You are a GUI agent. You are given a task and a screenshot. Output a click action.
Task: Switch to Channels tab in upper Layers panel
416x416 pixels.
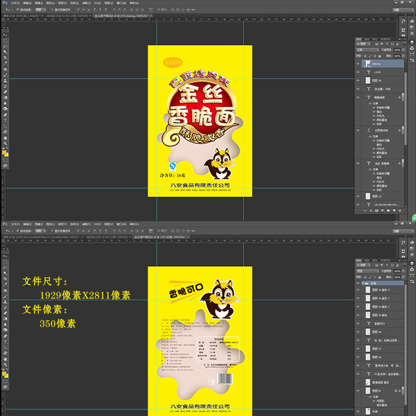click(x=367, y=39)
